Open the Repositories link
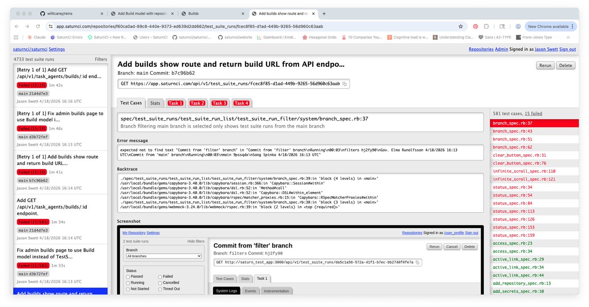This screenshot has height=307, width=589. (x=481, y=49)
